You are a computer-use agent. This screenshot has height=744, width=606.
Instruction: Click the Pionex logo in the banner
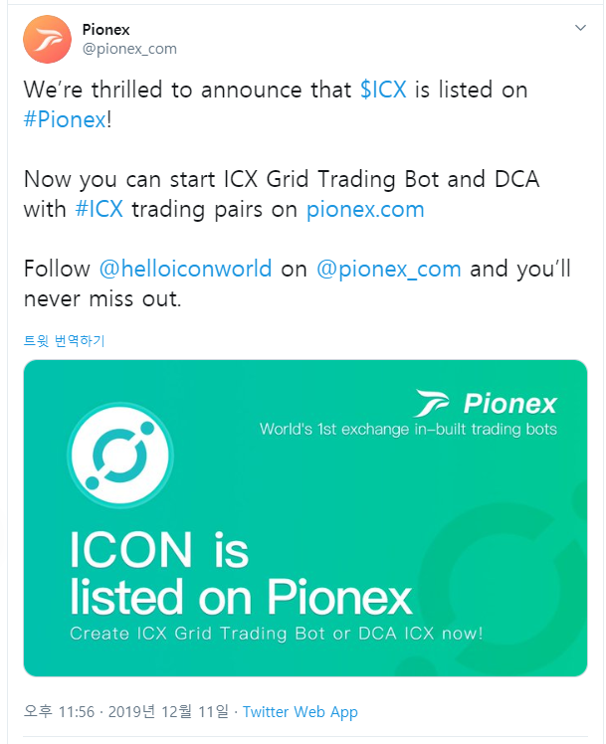485,403
